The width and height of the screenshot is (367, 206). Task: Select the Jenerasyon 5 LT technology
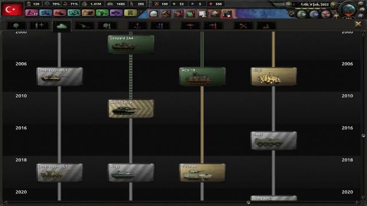[60, 173]
